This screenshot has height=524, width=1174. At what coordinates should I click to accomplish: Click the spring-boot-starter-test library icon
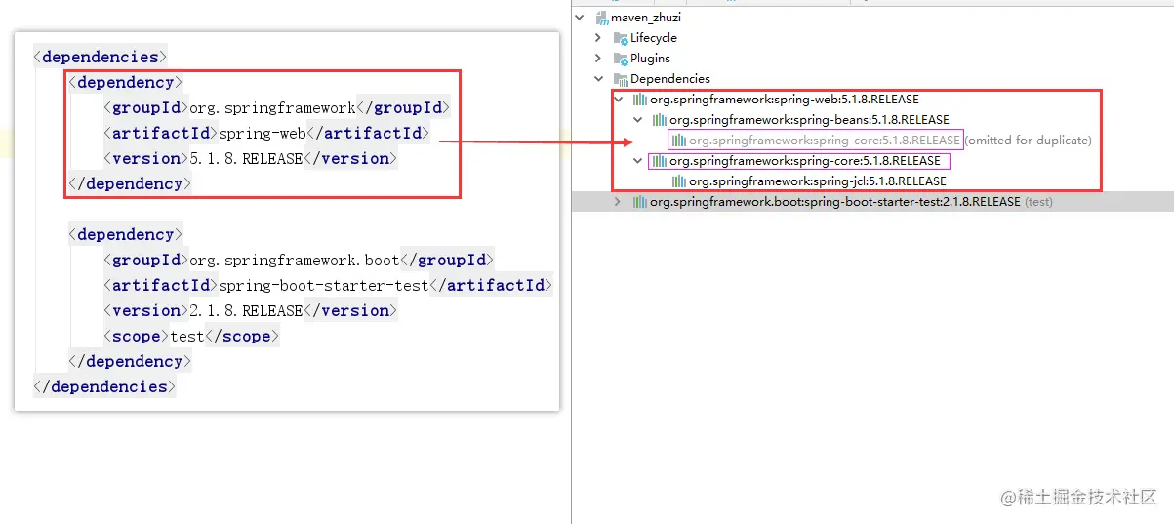[x=640, y=202]
